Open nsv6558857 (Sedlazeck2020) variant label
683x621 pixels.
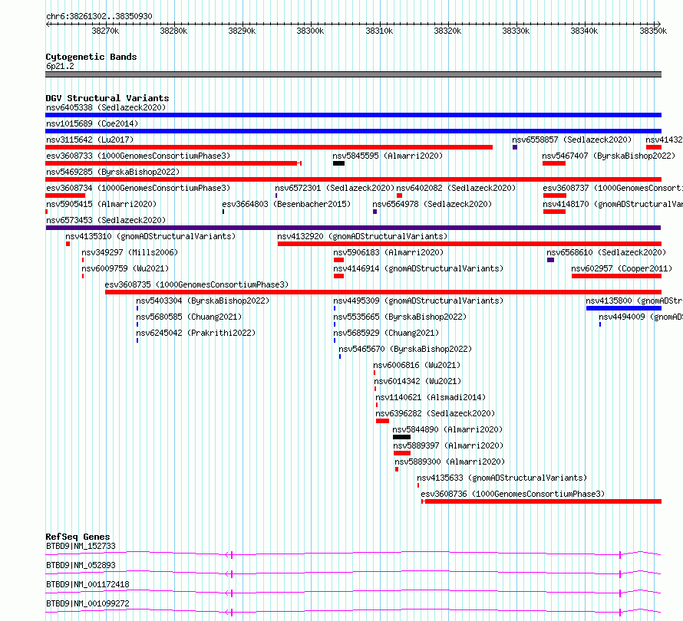[x=572, y=140]
